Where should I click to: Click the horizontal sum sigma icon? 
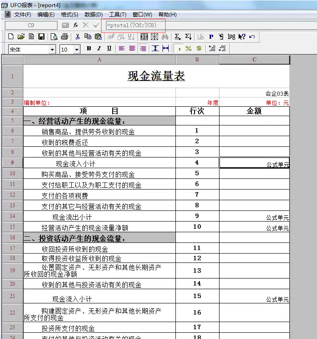tap(178, 36)
